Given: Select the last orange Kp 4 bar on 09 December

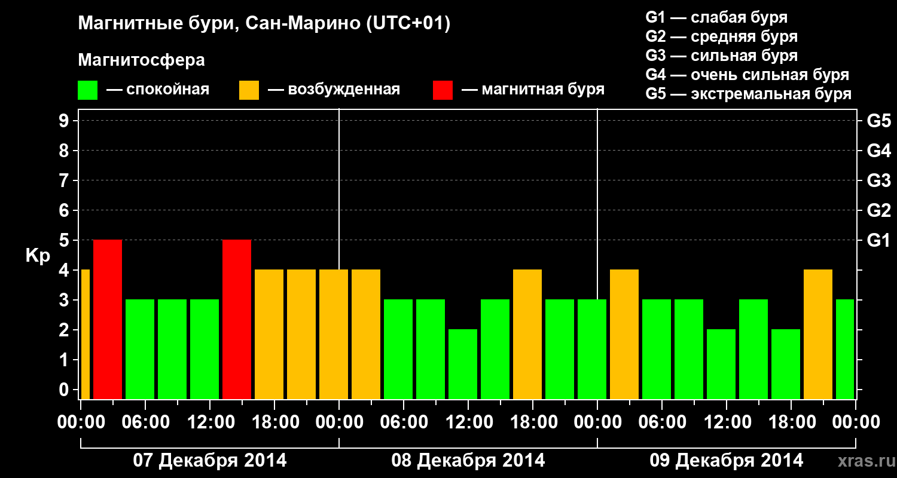Looking at the screenshot, I should [818, 334].
